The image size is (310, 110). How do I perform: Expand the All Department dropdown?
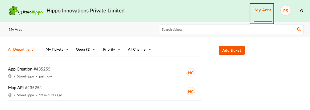pos(23,49)
